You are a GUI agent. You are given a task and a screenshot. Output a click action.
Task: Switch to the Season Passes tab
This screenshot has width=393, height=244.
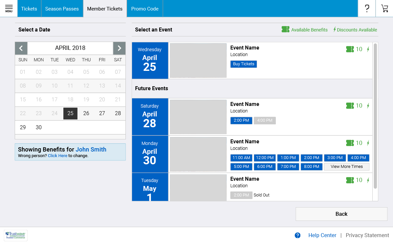[62, 9]
